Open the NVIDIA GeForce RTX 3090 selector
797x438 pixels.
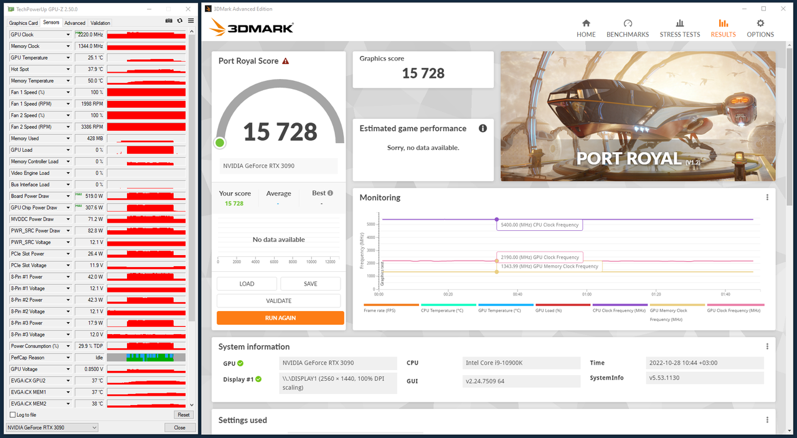point(52,427)
